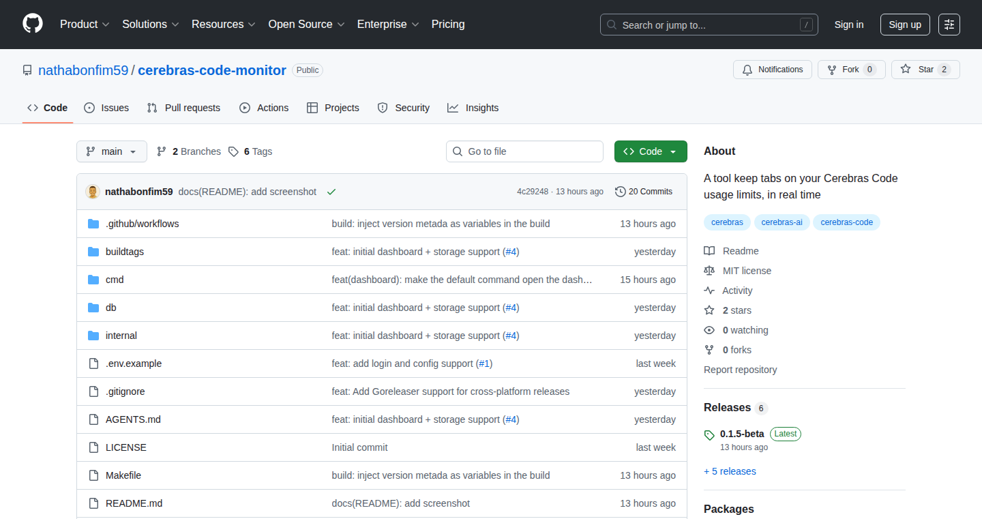
Task: Open the cerebras-code-monitor repo title link
Action: (x=212, y=70)
